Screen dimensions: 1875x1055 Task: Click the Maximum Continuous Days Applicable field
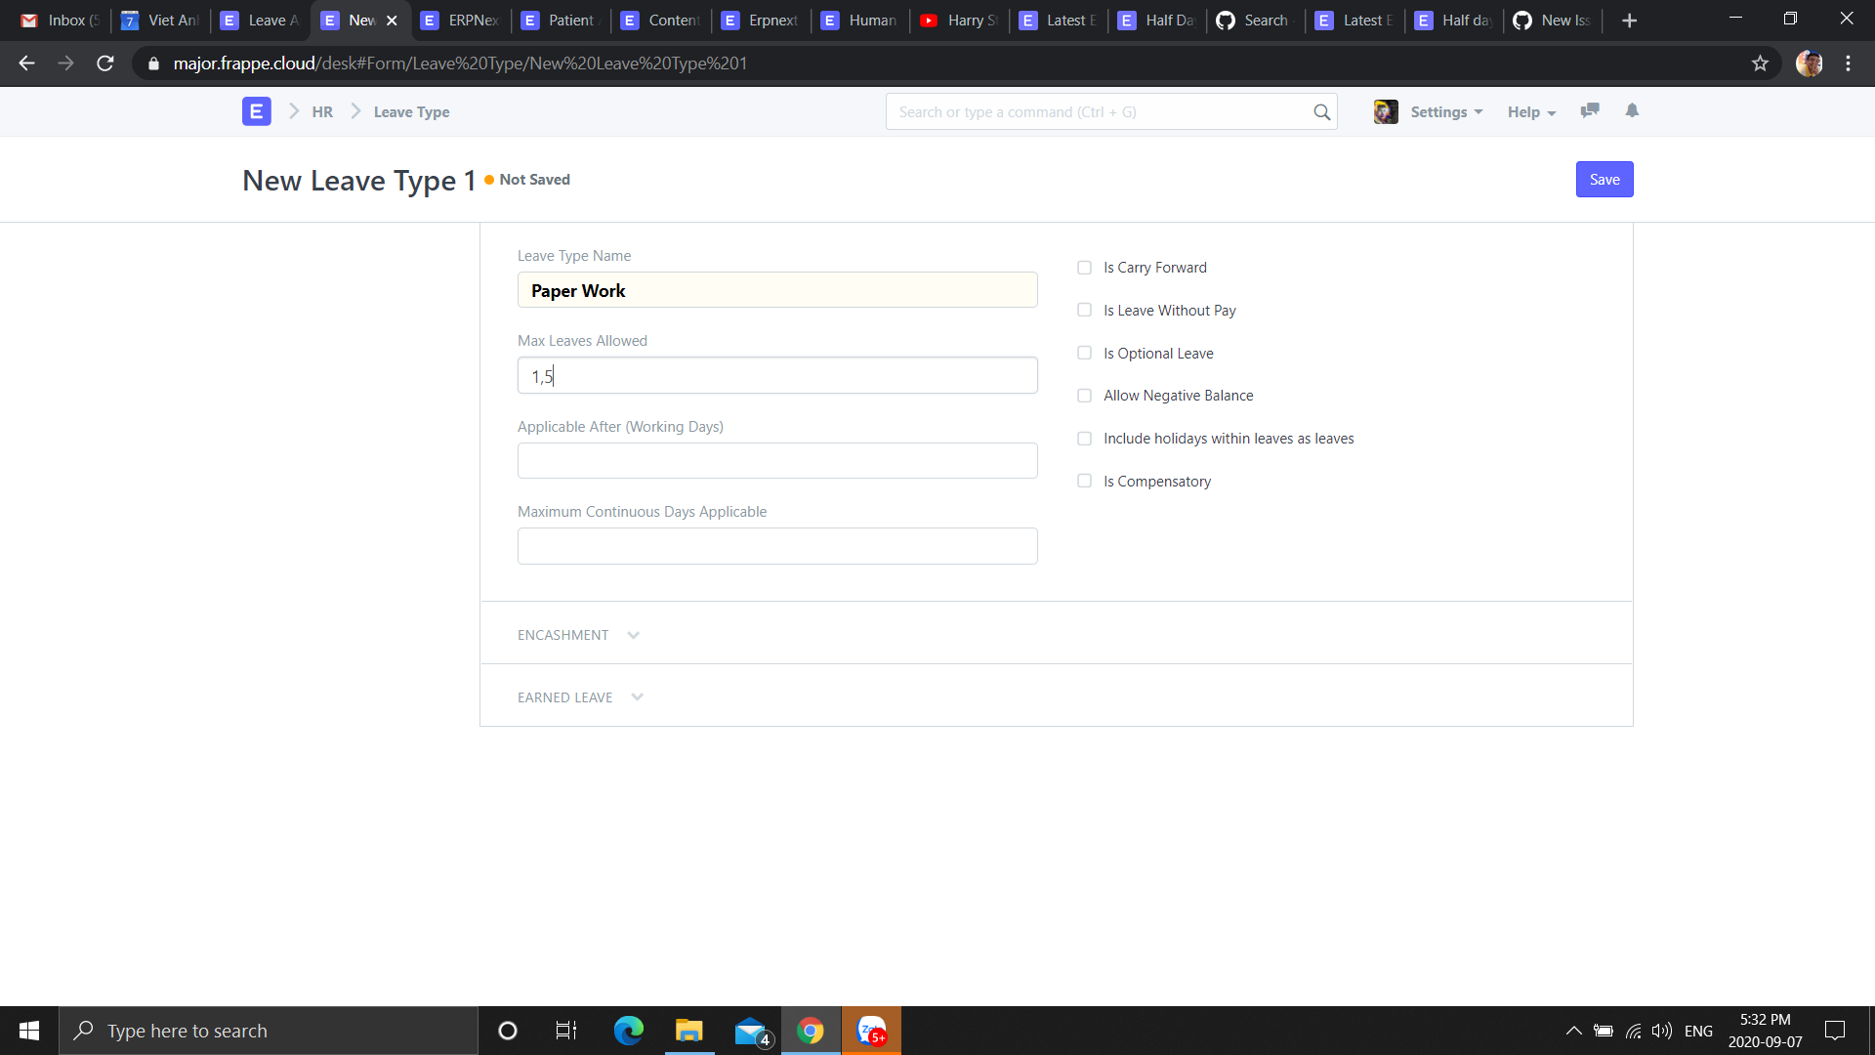(777, 545)
